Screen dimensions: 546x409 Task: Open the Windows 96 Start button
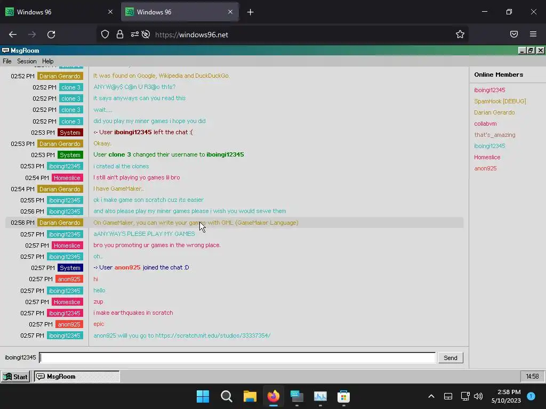[x=15, y=377]
